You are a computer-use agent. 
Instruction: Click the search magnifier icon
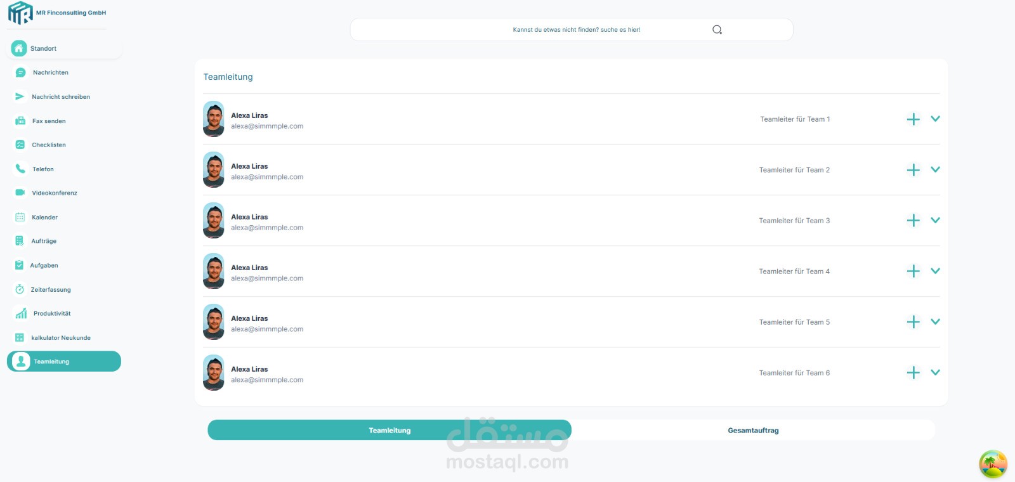coord(717,30)
